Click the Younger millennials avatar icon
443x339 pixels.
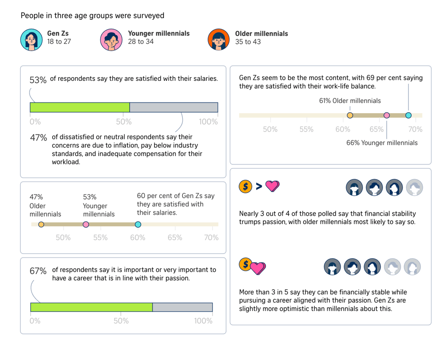point(112,40)
